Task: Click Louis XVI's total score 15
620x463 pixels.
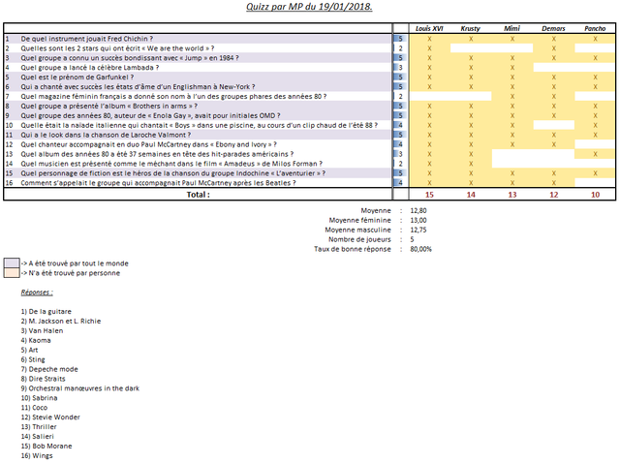Action: [x=429, y=195]
